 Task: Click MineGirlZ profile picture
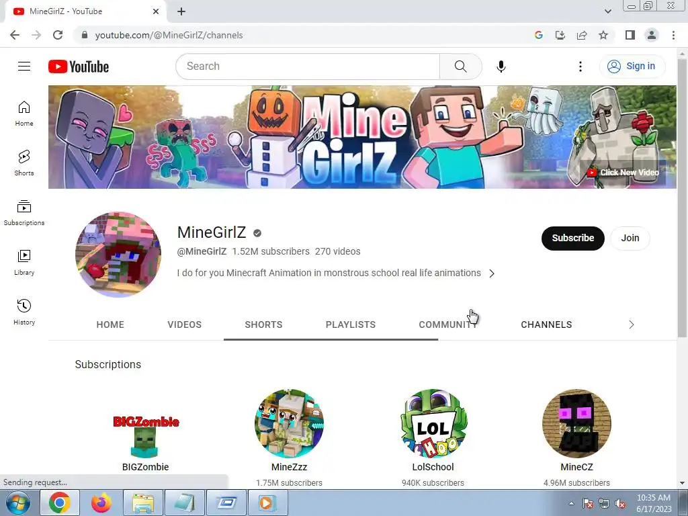coord(118,255)
